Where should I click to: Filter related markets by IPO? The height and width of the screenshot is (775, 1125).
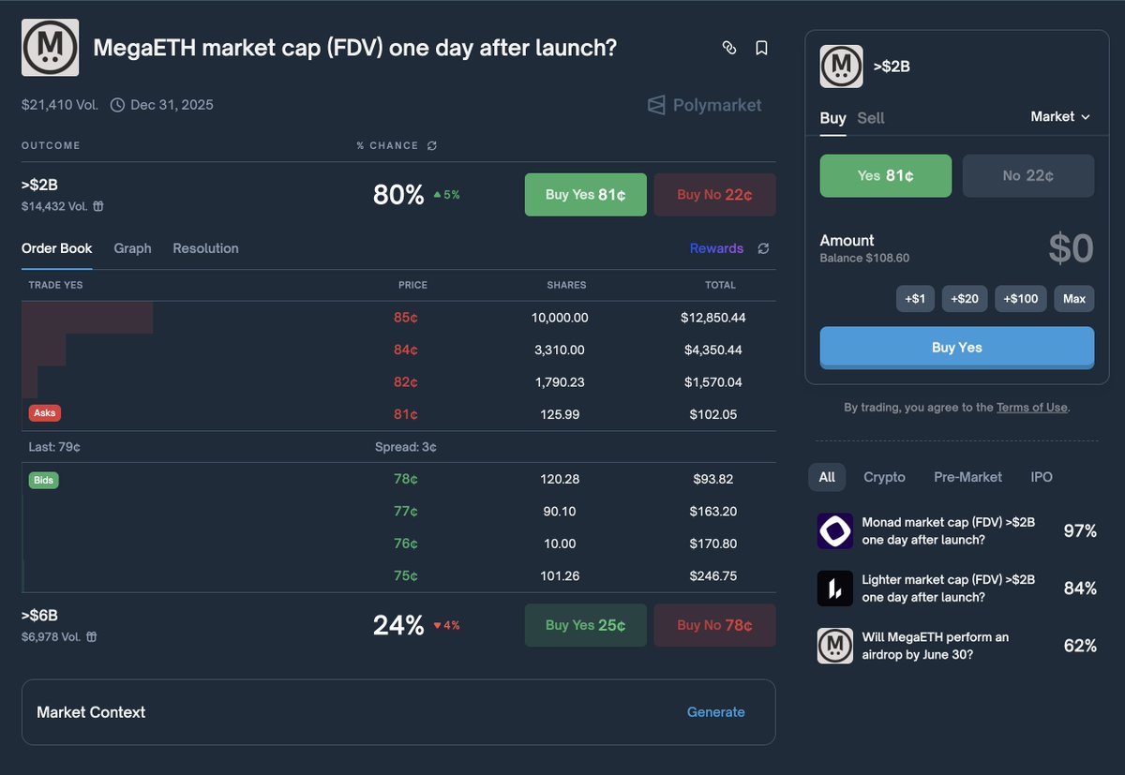coord(1042,477)
